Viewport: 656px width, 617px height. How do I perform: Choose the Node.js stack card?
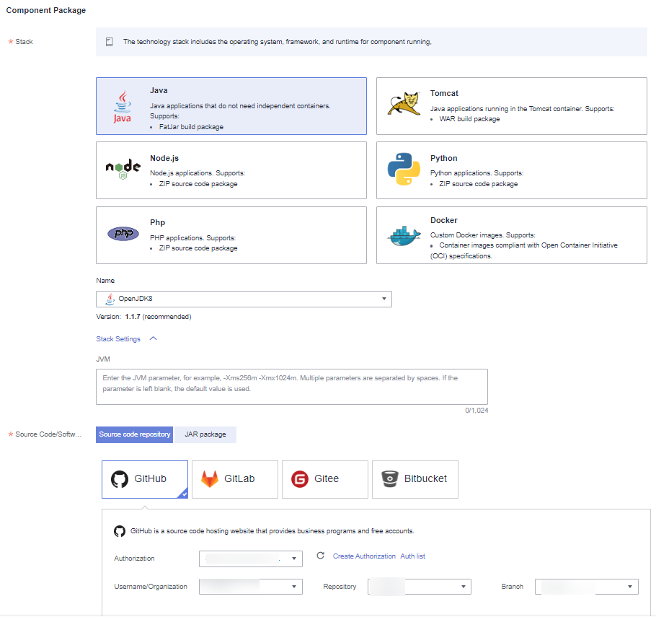231,170
